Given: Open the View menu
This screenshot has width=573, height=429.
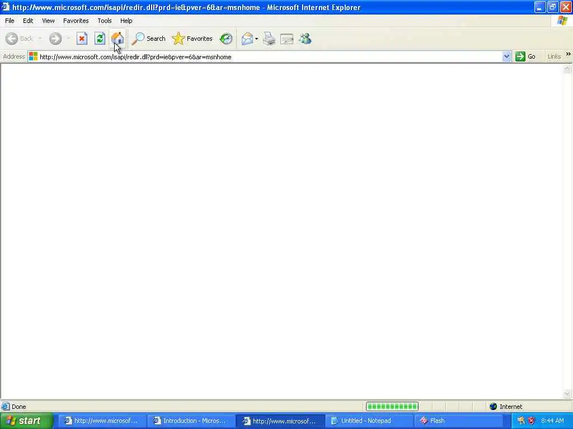Looking at the screenshot, I should point(48,21).
